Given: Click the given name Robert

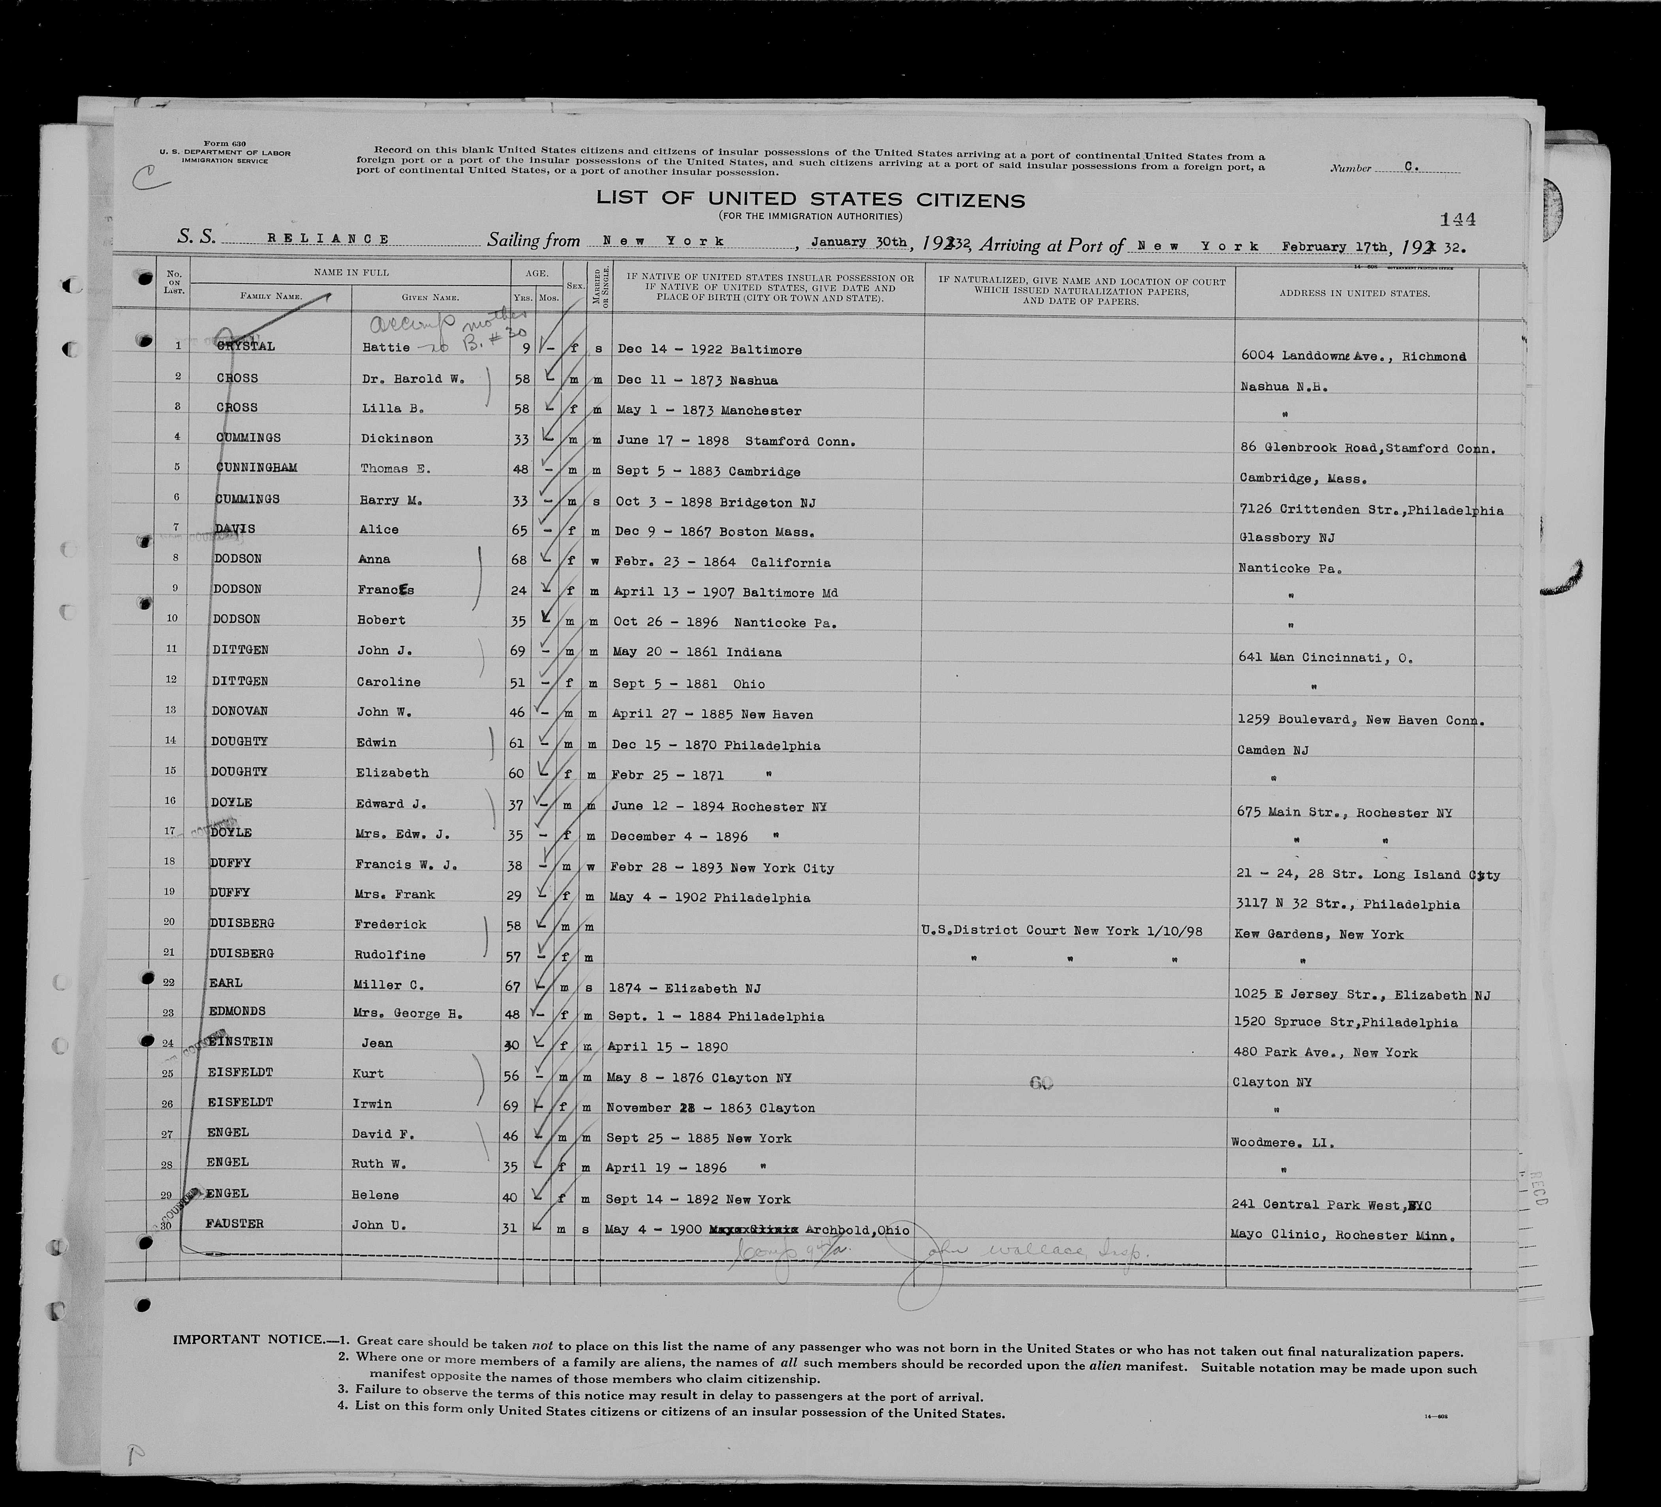Looking at the screenshot, I should point(381,620).
